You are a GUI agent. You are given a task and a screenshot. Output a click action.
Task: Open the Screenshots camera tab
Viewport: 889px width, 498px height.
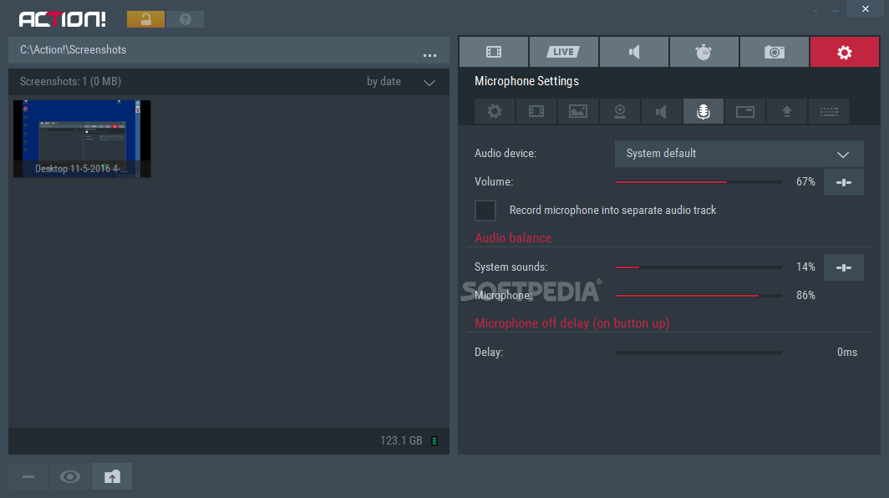[x=775, y=52]
